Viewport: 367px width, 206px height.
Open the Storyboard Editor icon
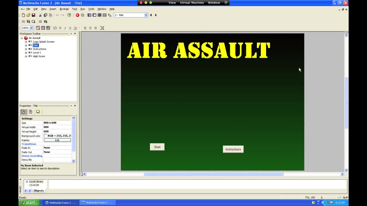[89, 15]
